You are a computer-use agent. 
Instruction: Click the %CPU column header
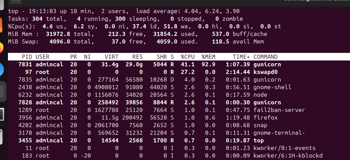pyautogui.click(x=188, y=57)
